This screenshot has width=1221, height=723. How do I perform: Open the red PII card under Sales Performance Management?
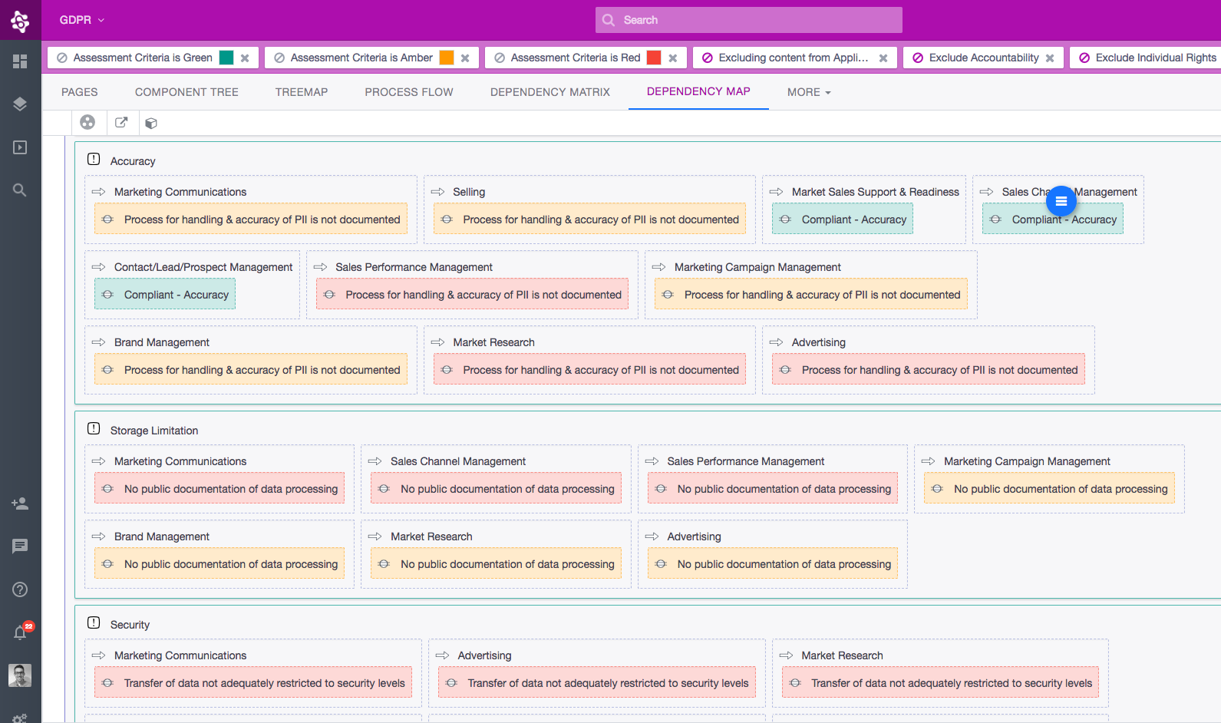(x=472, y=294)
